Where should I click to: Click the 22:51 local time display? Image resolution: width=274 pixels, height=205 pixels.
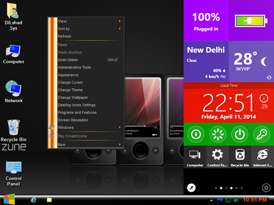click(228, 103)
